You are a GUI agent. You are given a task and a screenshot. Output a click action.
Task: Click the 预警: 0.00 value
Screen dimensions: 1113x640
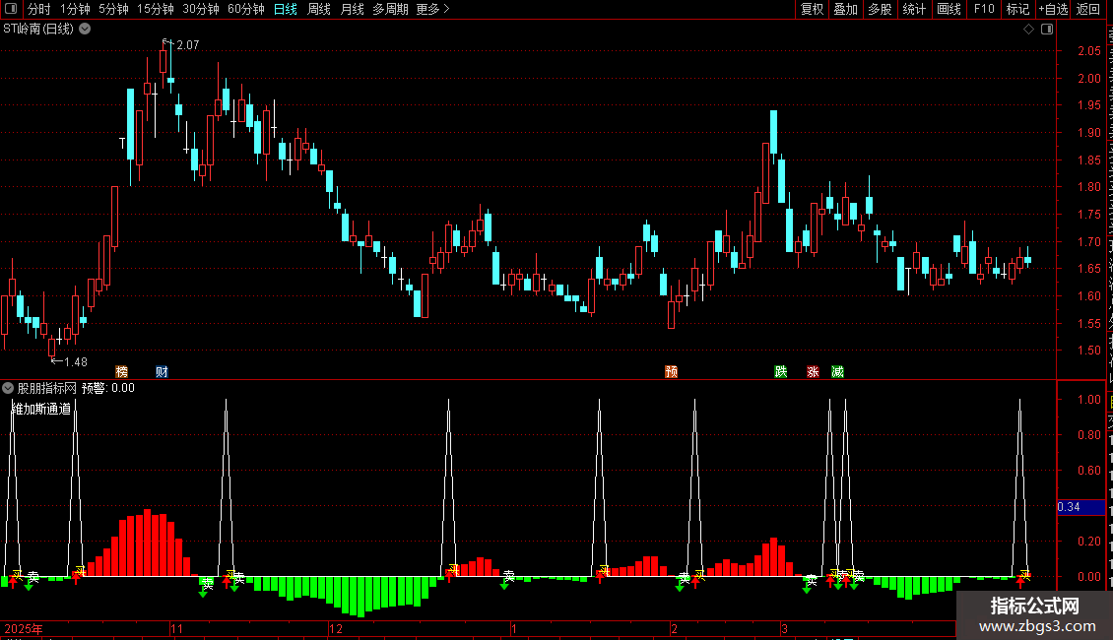(x=108, y=388)
